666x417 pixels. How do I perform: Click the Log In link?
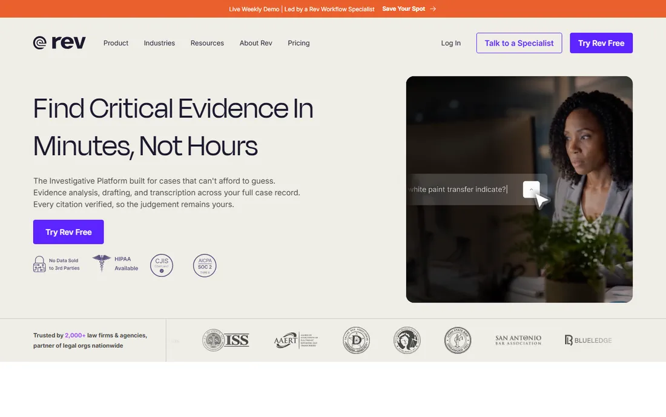coord(450,43)
